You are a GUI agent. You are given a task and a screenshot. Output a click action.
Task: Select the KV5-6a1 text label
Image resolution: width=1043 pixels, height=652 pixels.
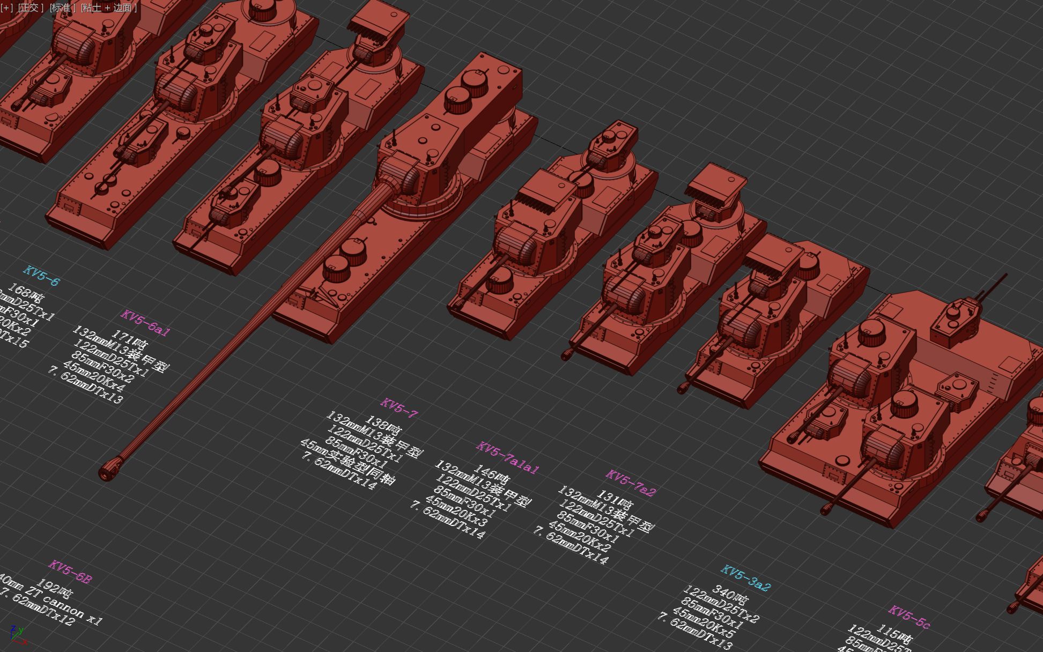(x=145, y=323)
